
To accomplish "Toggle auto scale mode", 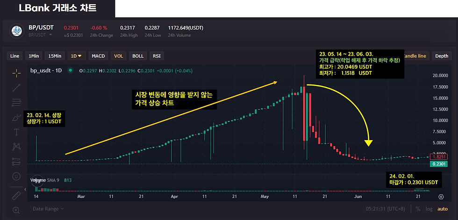I will pyautogui.click(x=442, y=209).
